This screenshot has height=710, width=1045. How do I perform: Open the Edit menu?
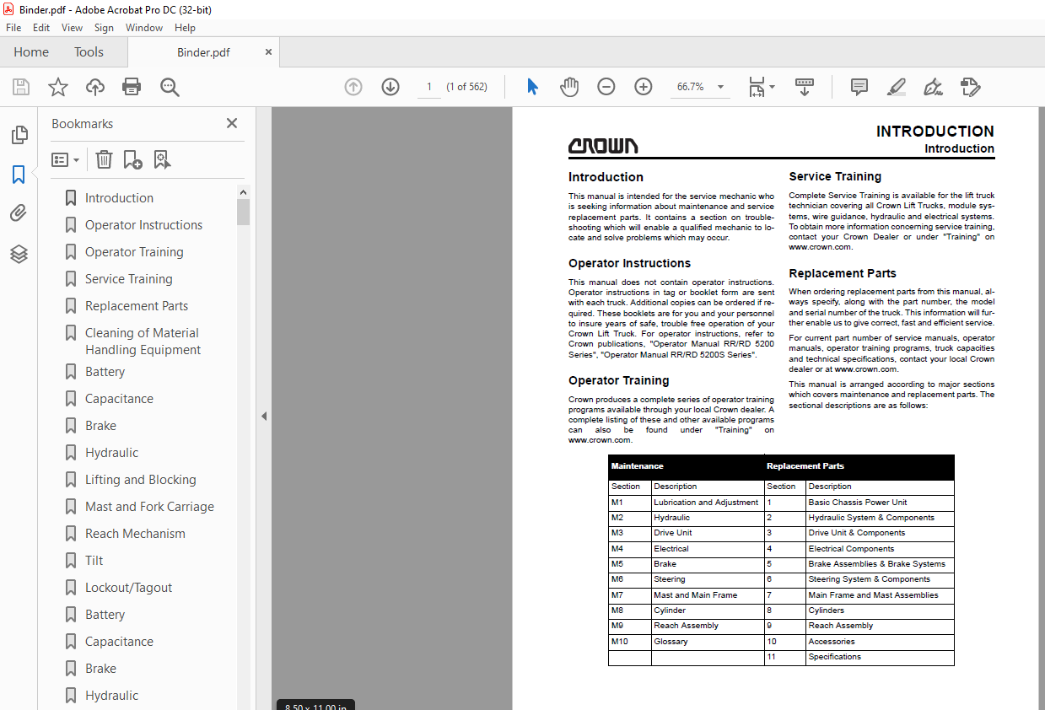coord(41,28)
